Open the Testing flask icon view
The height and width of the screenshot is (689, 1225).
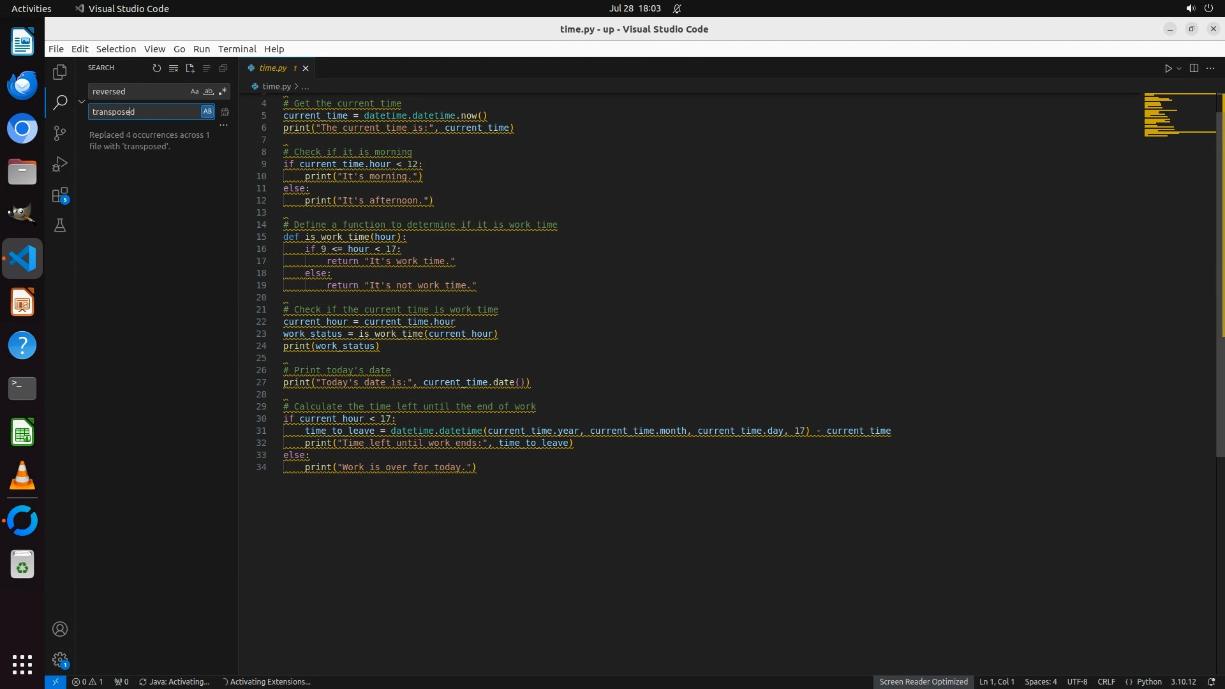pyautogui.click(x=60, y=225)
